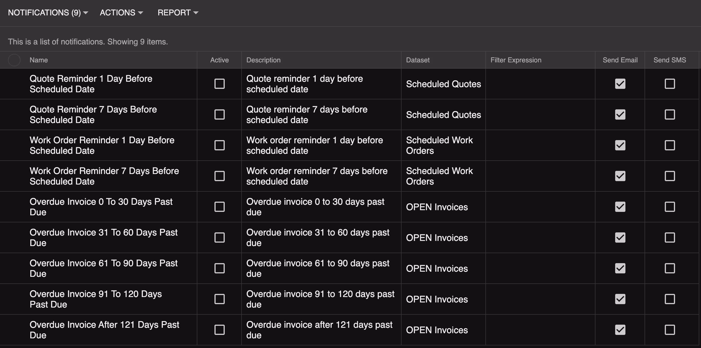Enable Active for Quote Reminder 1 Day
The image size is (701, 348).
coord(219,84)
